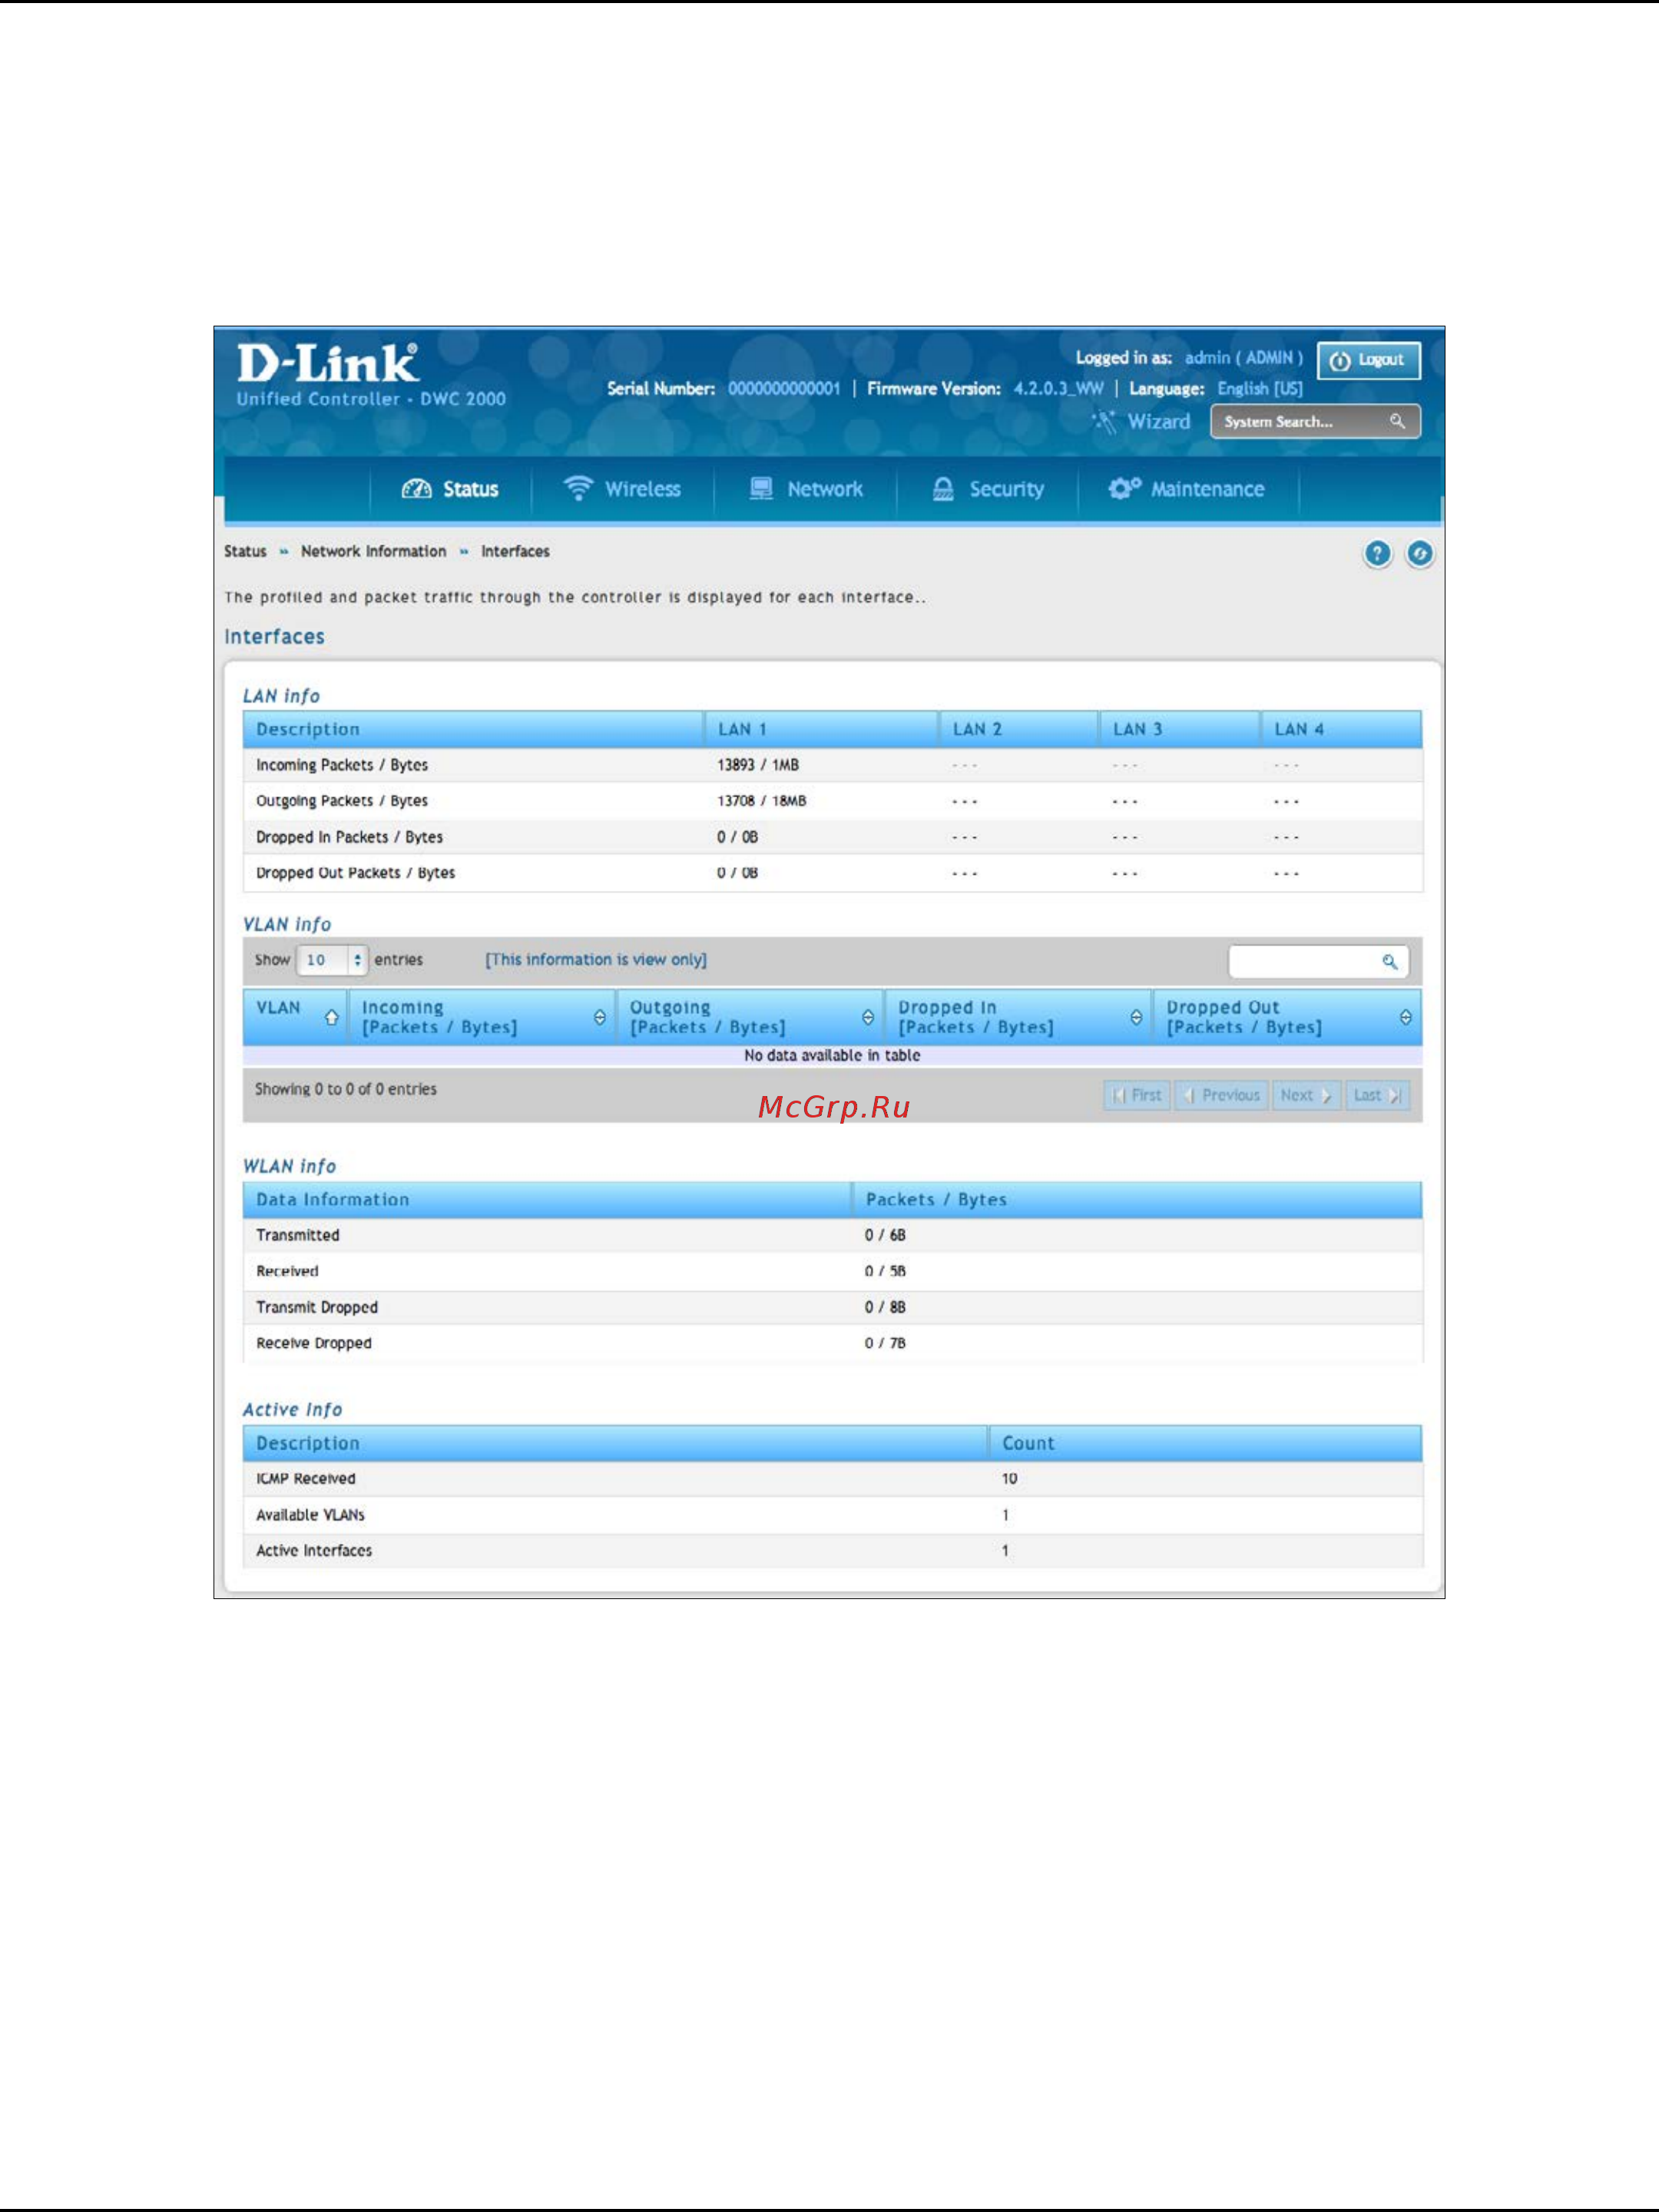Click 'Incoming Packets / Bytes' row label
Image resolution: width=1659 pixels, height=2212 pixels.
(x=341, y=765)
